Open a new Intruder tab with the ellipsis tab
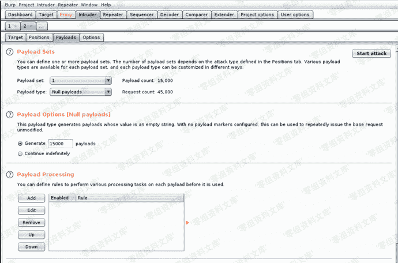Image resolution: width=398 pixels, height=263 pixels. pyautogui.click(x=43, y=26)
